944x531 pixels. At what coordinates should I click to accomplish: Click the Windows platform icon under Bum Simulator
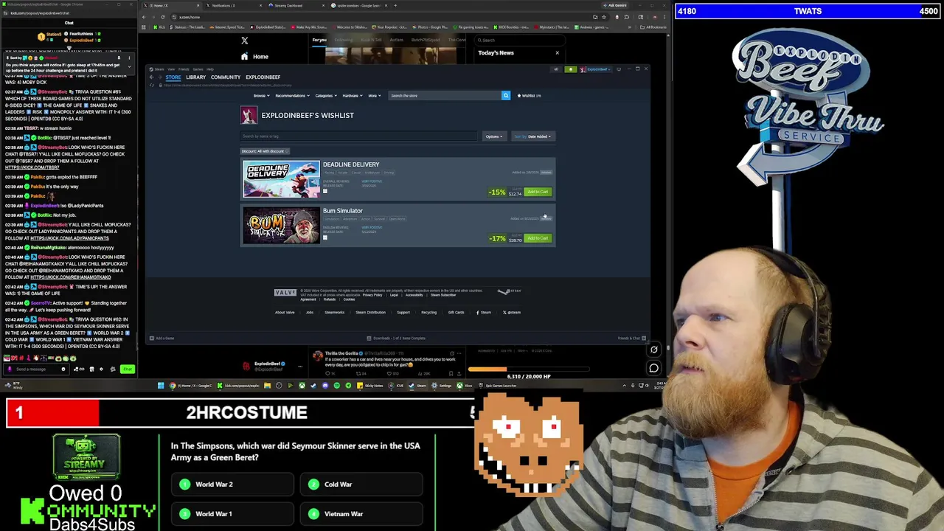(324, 237)
